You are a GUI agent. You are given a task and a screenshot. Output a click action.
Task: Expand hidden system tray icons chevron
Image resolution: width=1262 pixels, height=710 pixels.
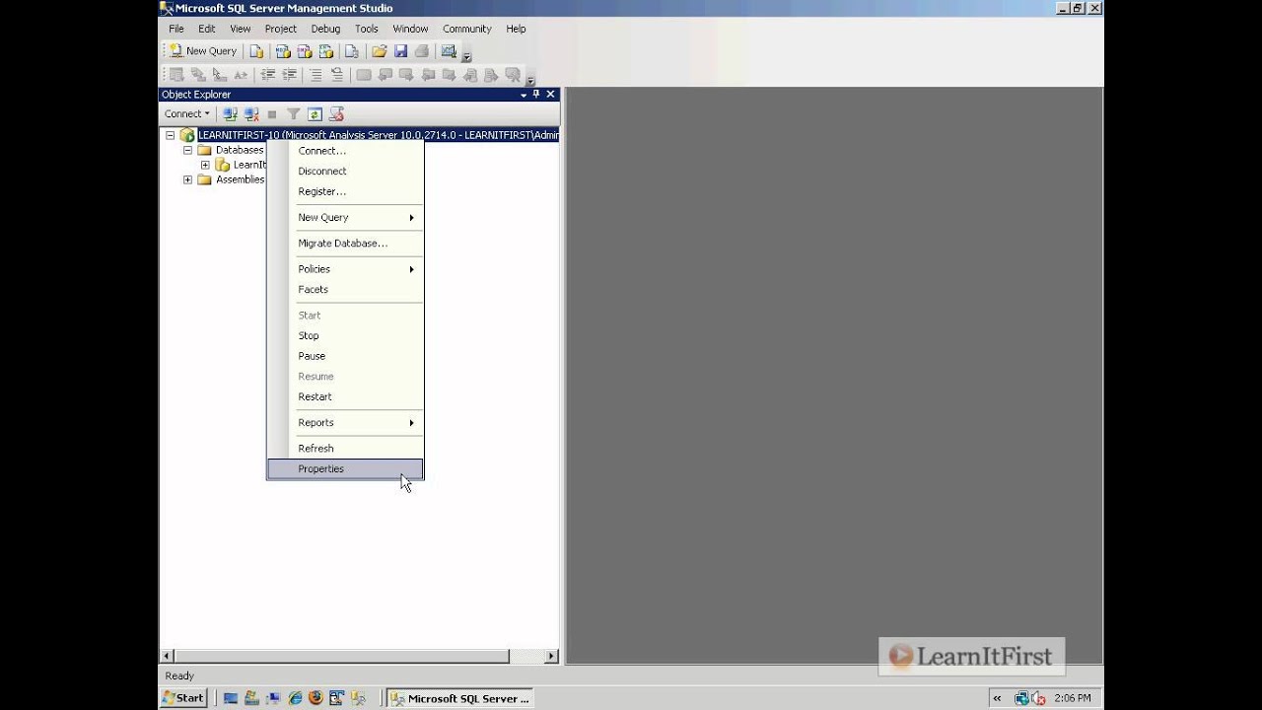[997, 698]
